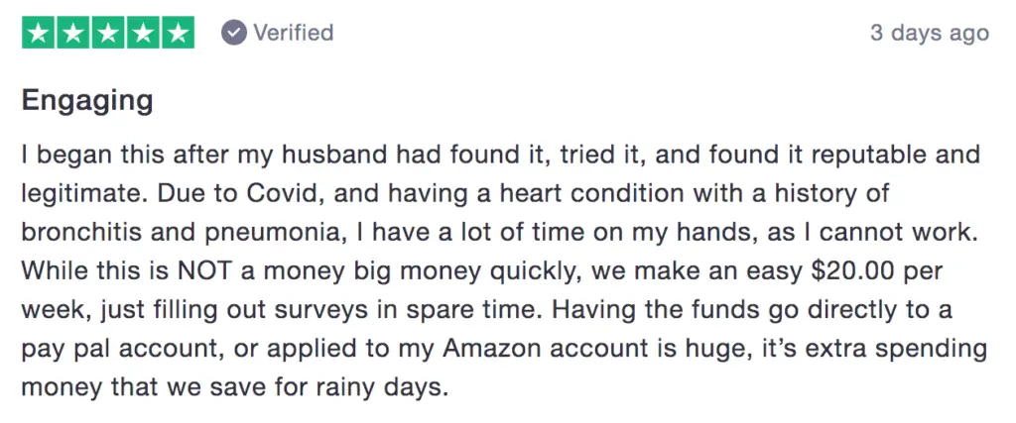Click the '3 days ago' timestamp
1016x423 pixels.
coord(929,33)
